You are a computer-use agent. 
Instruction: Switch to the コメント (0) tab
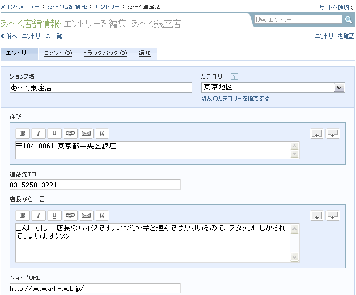[x=58, y=53]
